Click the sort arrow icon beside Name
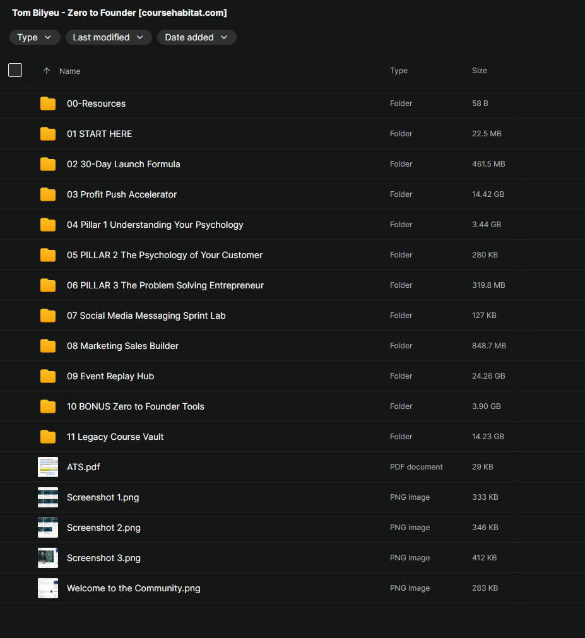 (x=46, y=71)
